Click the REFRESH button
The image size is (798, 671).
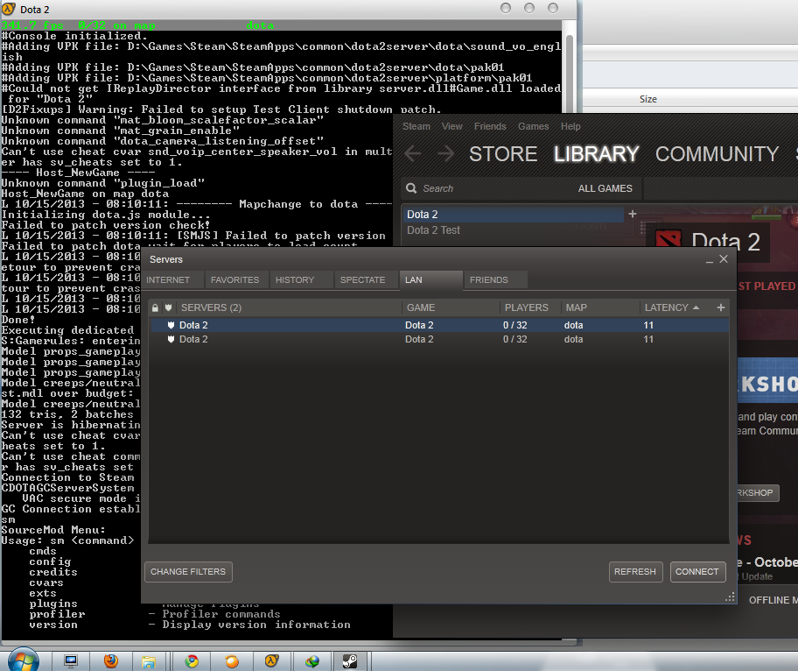click(635, 571)
